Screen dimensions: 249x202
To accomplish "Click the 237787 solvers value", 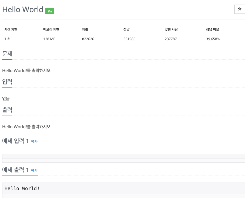I will click(x=171, y=39).
